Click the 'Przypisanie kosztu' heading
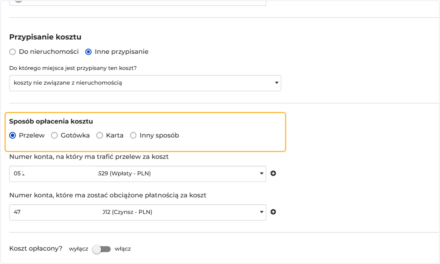Image resolution: width=440 pixels, height=264 pixels. [45, 37]
